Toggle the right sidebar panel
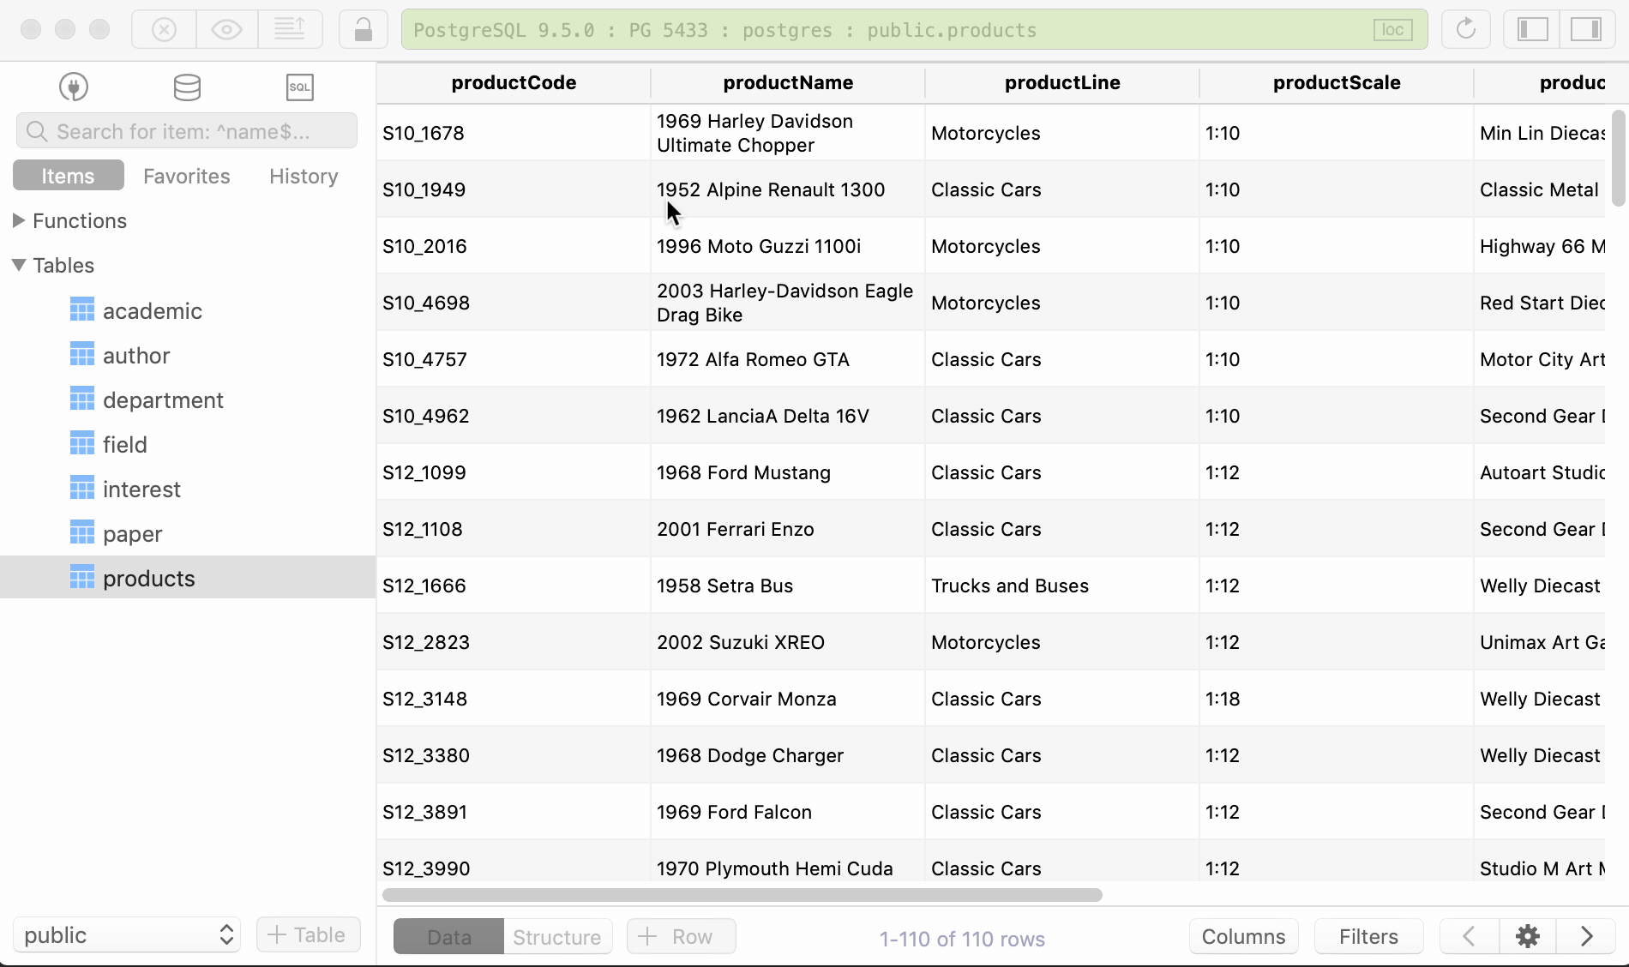The image size is (1629, 967). point(1586,29)
